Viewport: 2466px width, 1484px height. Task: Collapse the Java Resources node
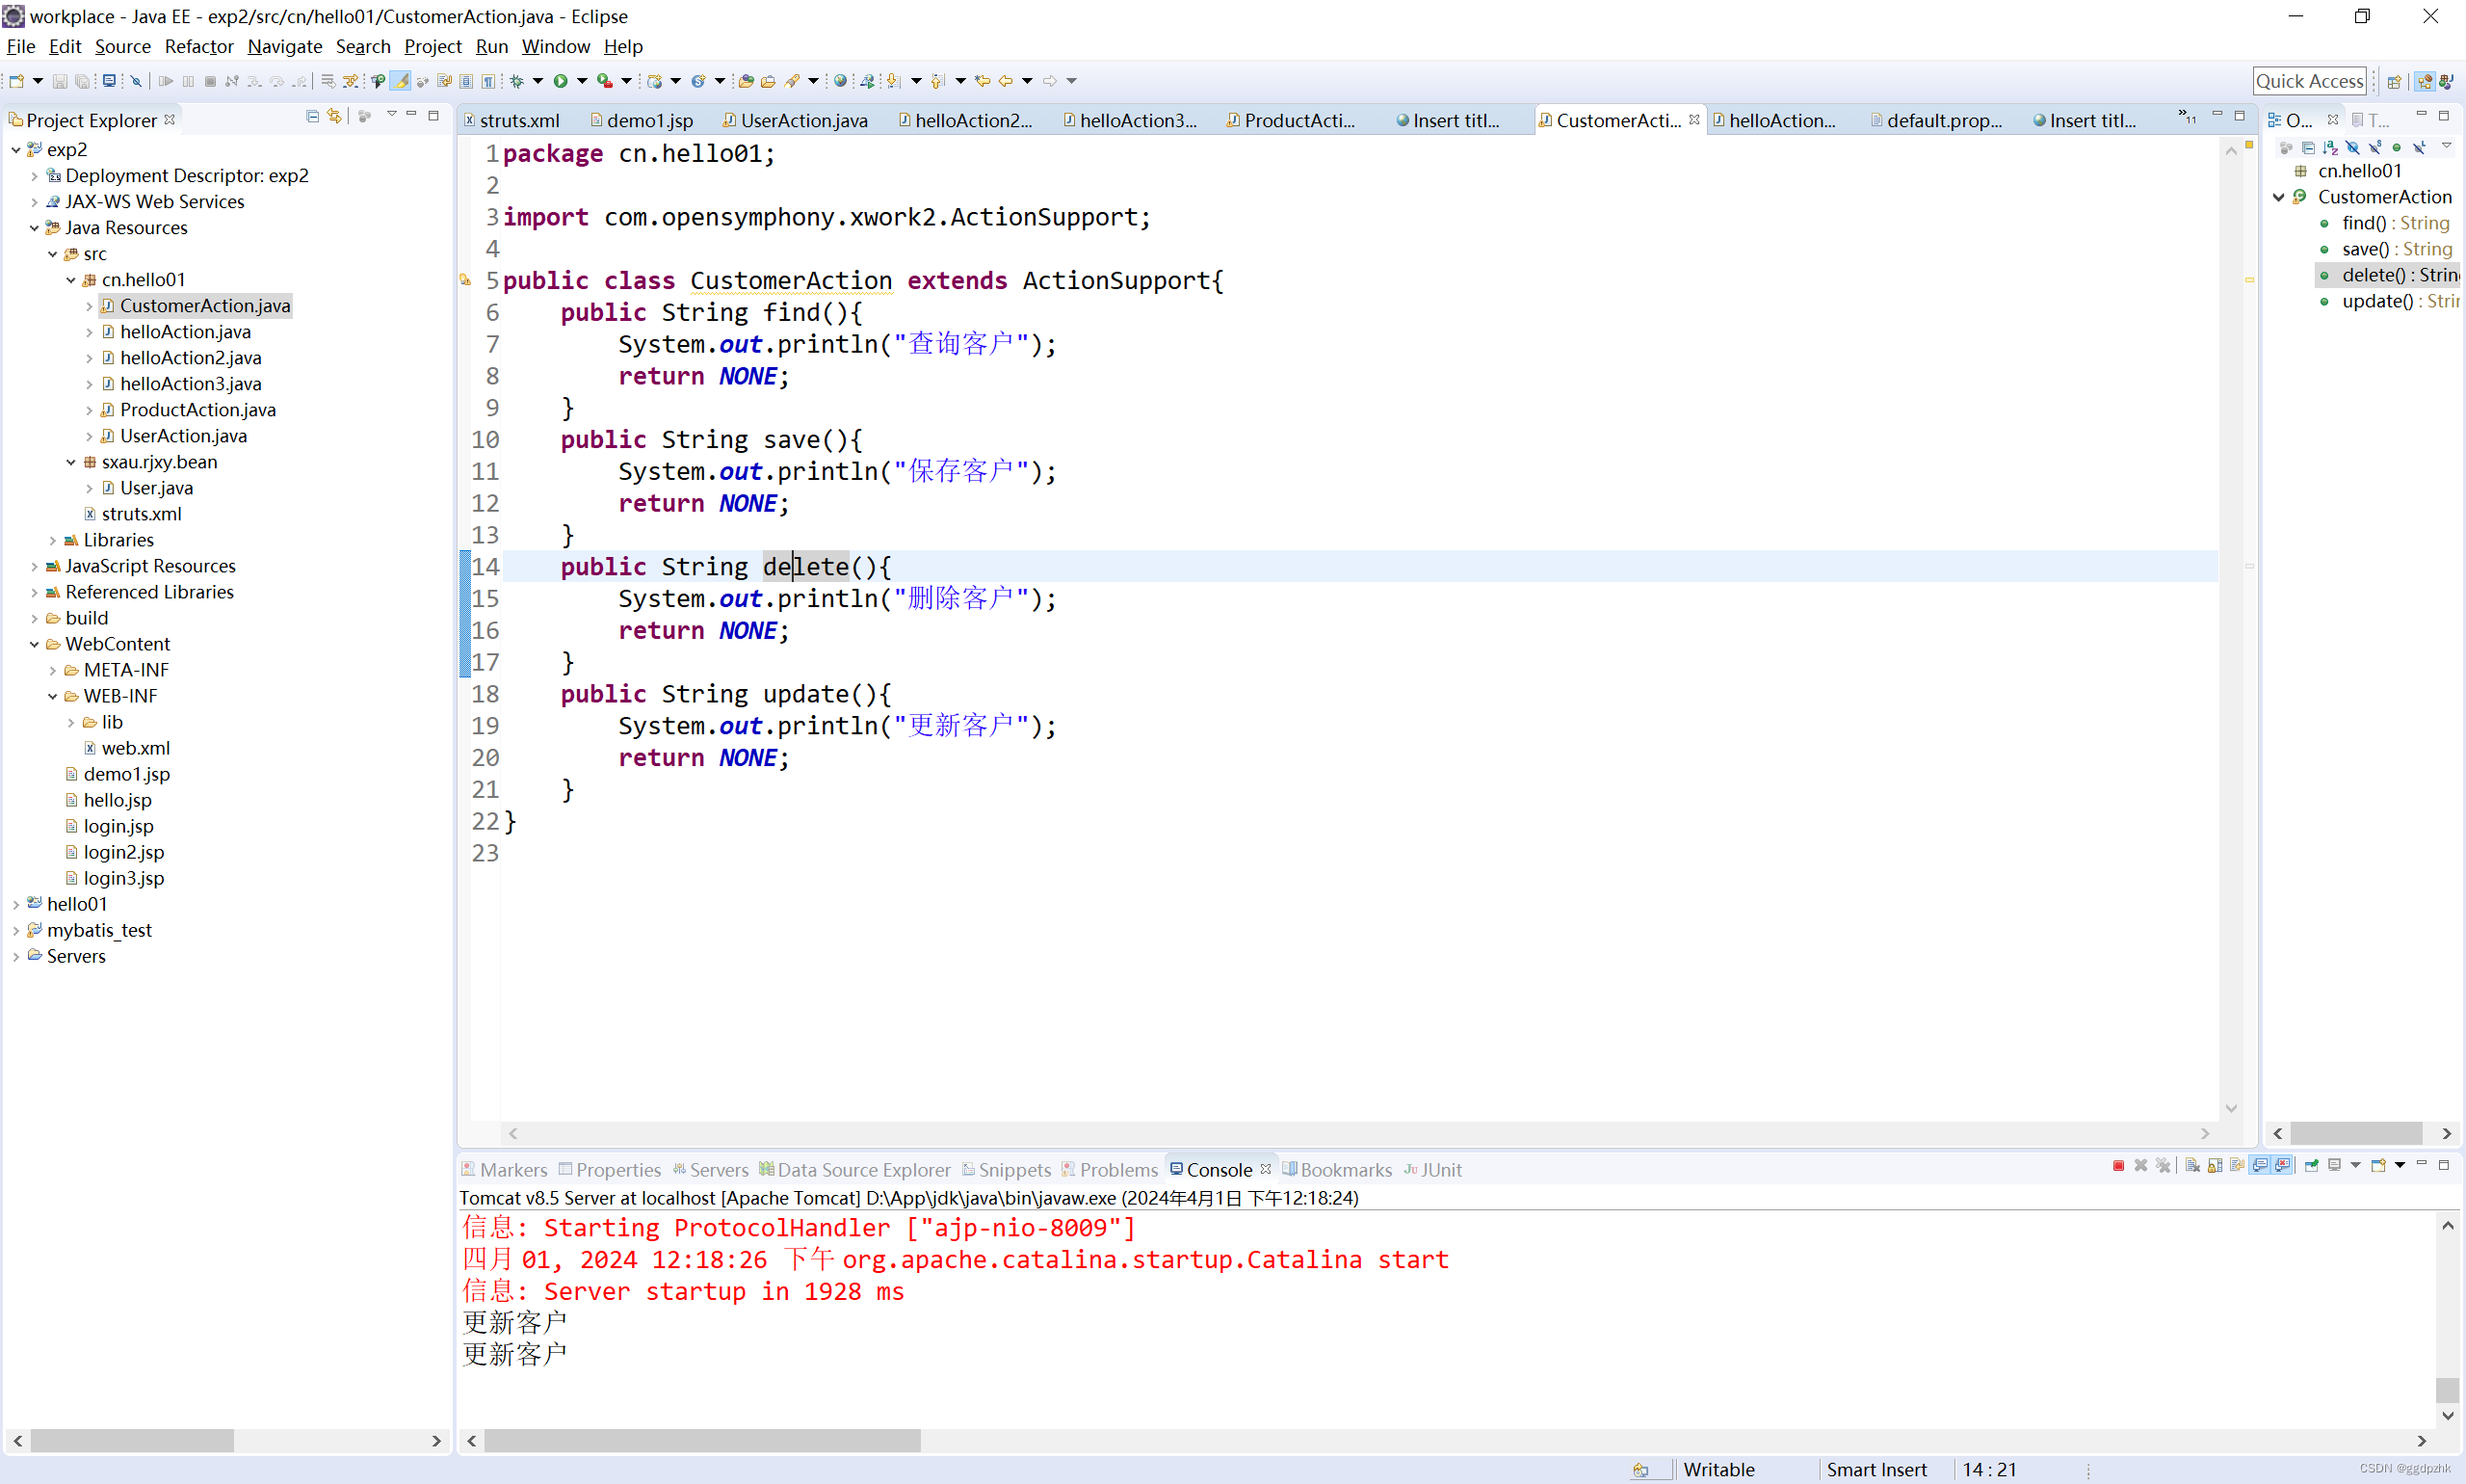(34, 228)
